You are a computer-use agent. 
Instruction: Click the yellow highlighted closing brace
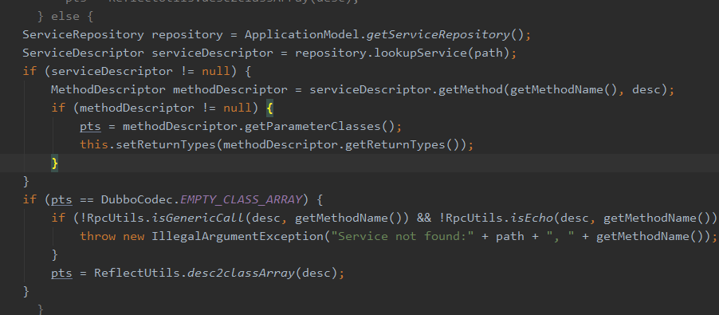click(x=54, y=163)
